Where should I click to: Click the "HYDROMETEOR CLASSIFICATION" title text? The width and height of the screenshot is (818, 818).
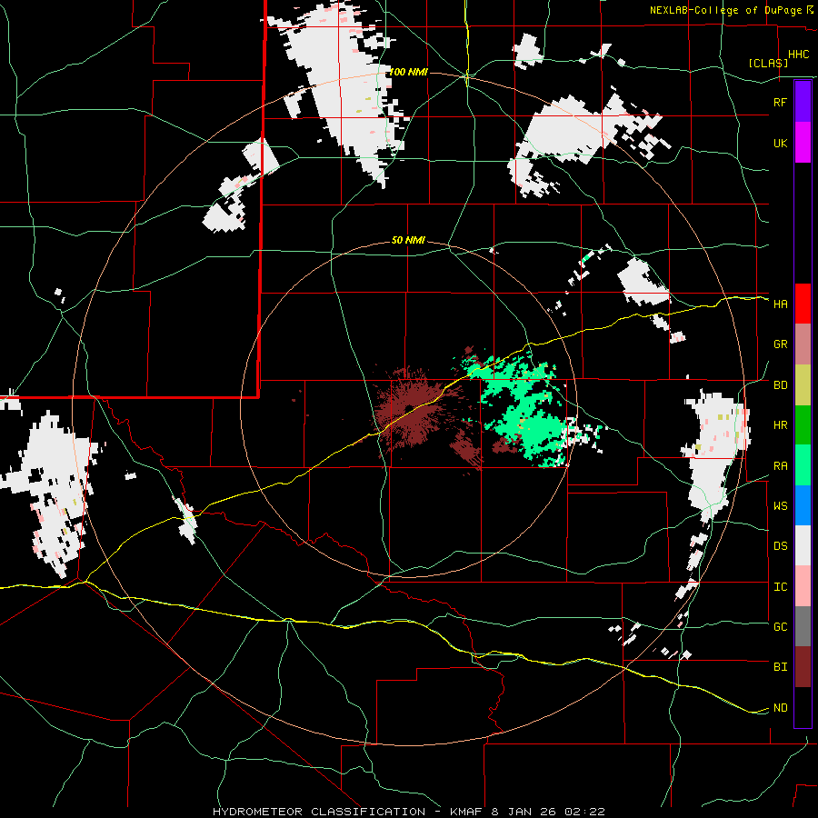[319, 812]
